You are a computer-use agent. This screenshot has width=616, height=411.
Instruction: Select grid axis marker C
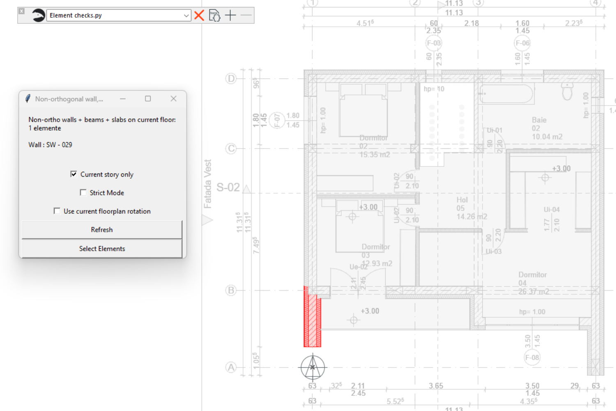pos(231,148)
